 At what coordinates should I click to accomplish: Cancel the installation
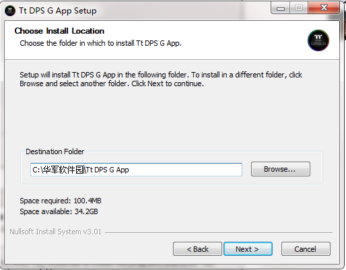click(306, 249)
